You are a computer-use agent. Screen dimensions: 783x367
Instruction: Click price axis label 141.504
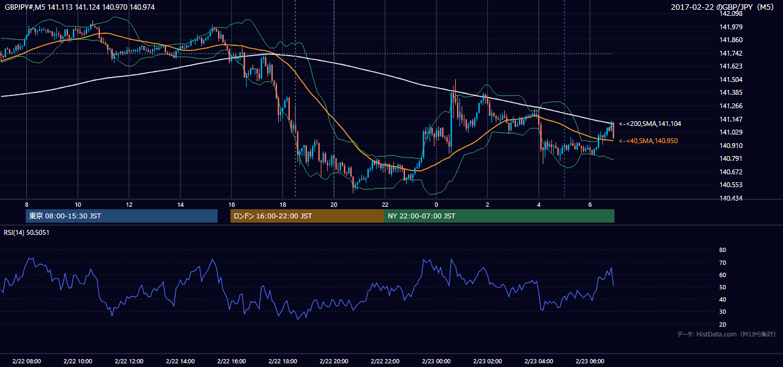732,80
